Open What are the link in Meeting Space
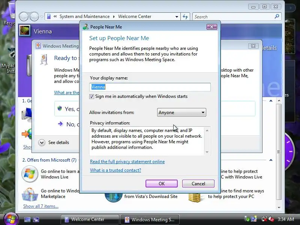The width and height of the screenshot is (300, 225). (66, 93)
